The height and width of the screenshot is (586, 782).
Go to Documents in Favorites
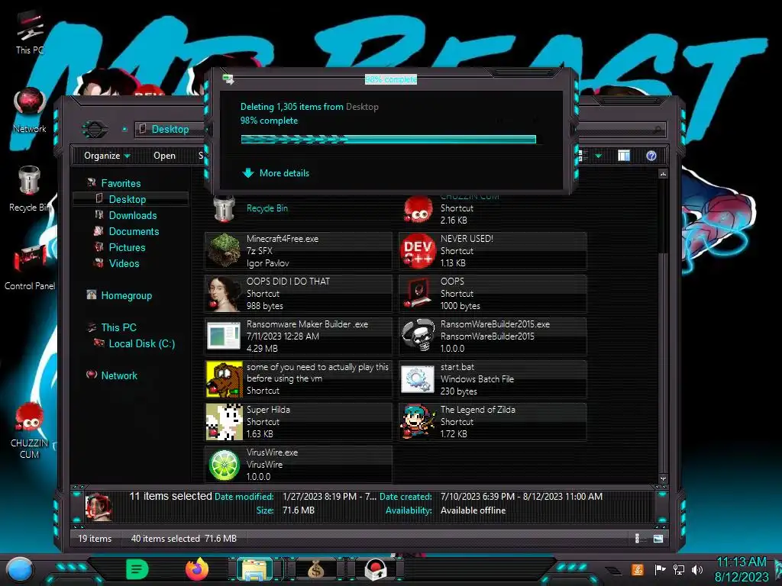tap(134, 231)
